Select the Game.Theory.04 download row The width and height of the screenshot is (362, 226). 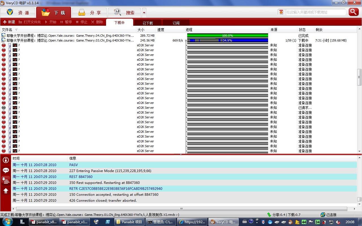178,36
